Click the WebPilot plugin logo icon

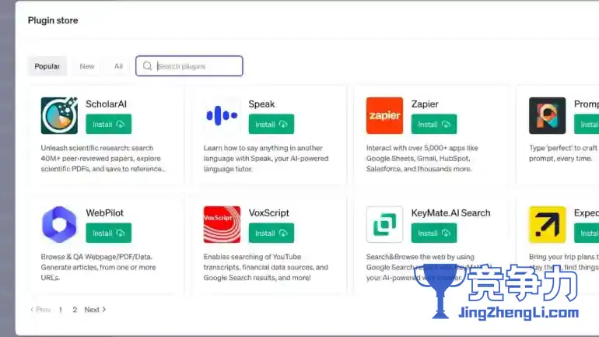coord(59,225)
